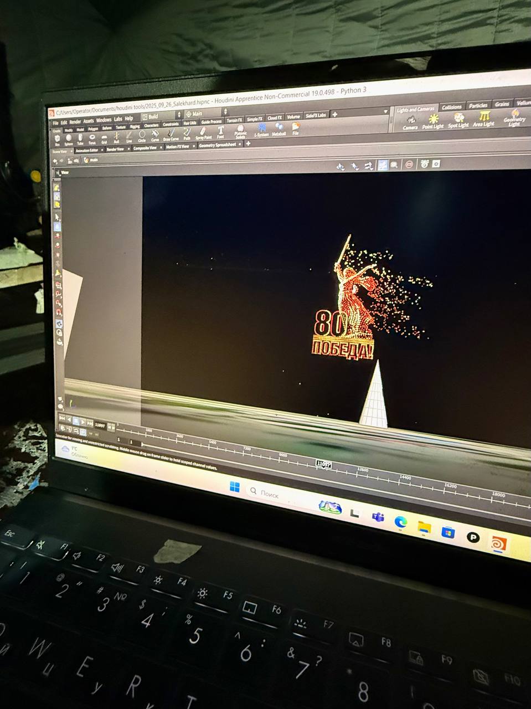Open the Windows menu
This screenshot has height=709, width=531.
(104, 120)
